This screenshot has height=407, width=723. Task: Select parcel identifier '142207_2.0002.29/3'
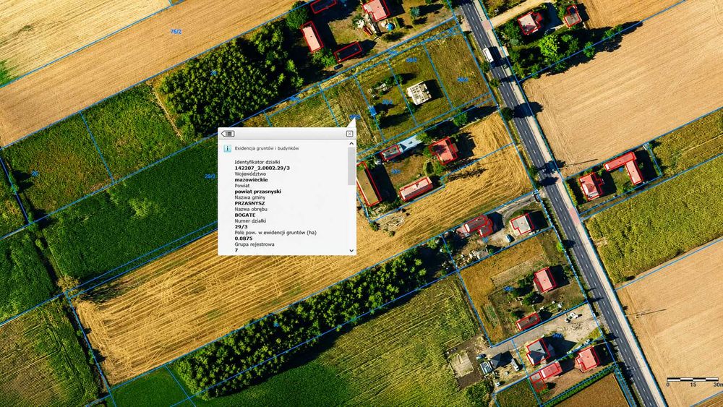click(262, 168)
